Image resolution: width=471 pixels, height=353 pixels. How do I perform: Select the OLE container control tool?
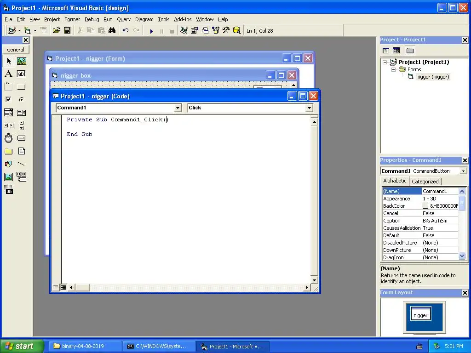tap(9, 190)
